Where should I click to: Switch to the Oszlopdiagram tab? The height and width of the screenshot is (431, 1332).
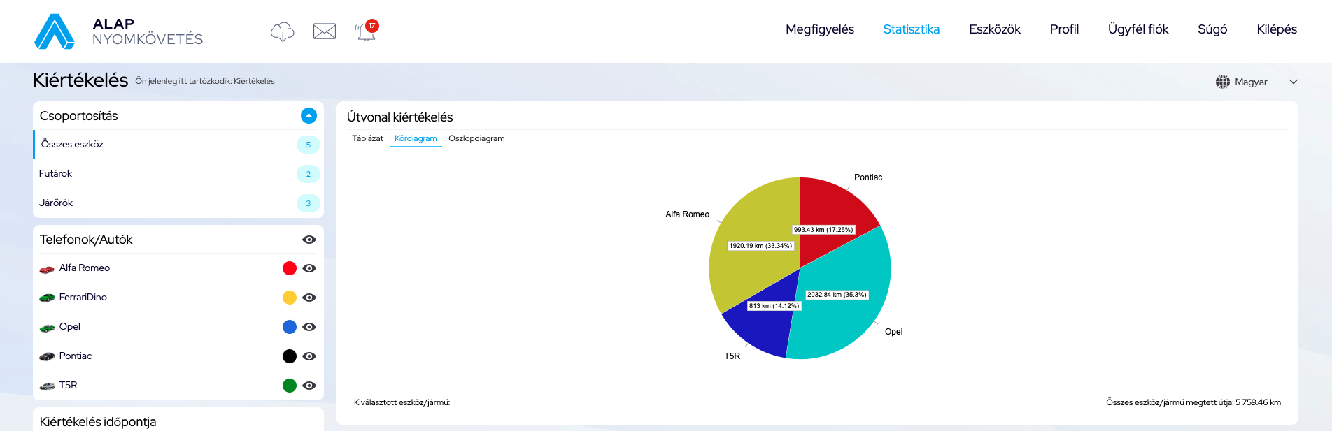[476, 138]
